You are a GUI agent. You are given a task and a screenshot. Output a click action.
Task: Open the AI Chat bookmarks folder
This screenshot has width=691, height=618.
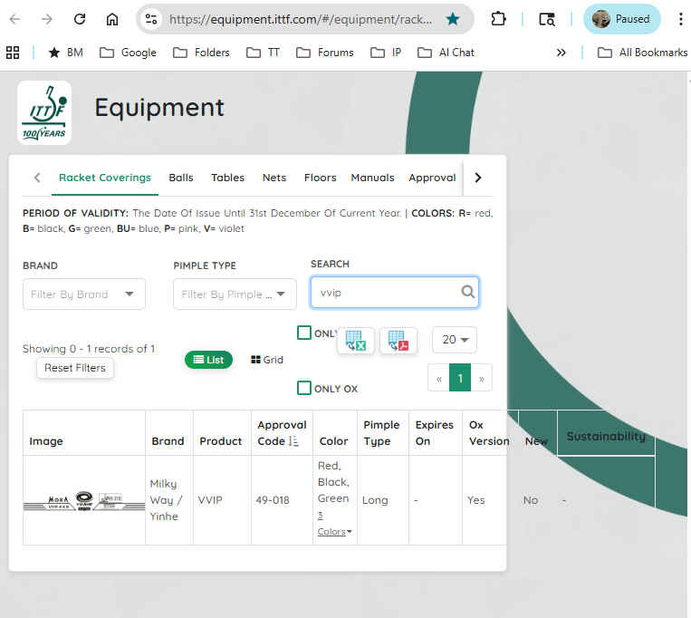tap(446, 53)
